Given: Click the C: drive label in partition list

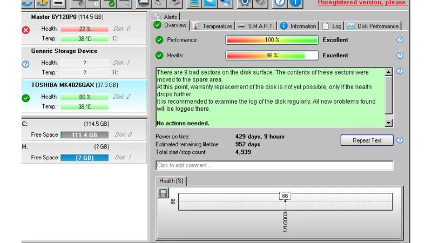Looking at the screenshot, I should [25, 124].
